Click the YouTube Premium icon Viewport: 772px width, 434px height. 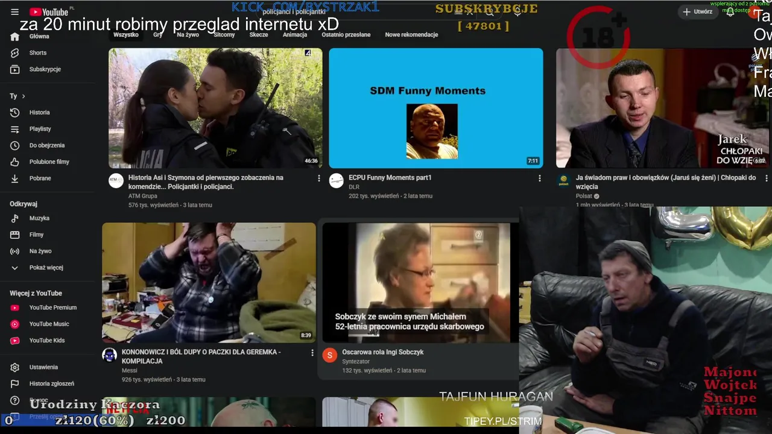tap(15, 308)
